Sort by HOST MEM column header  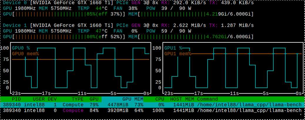point(182,99)
